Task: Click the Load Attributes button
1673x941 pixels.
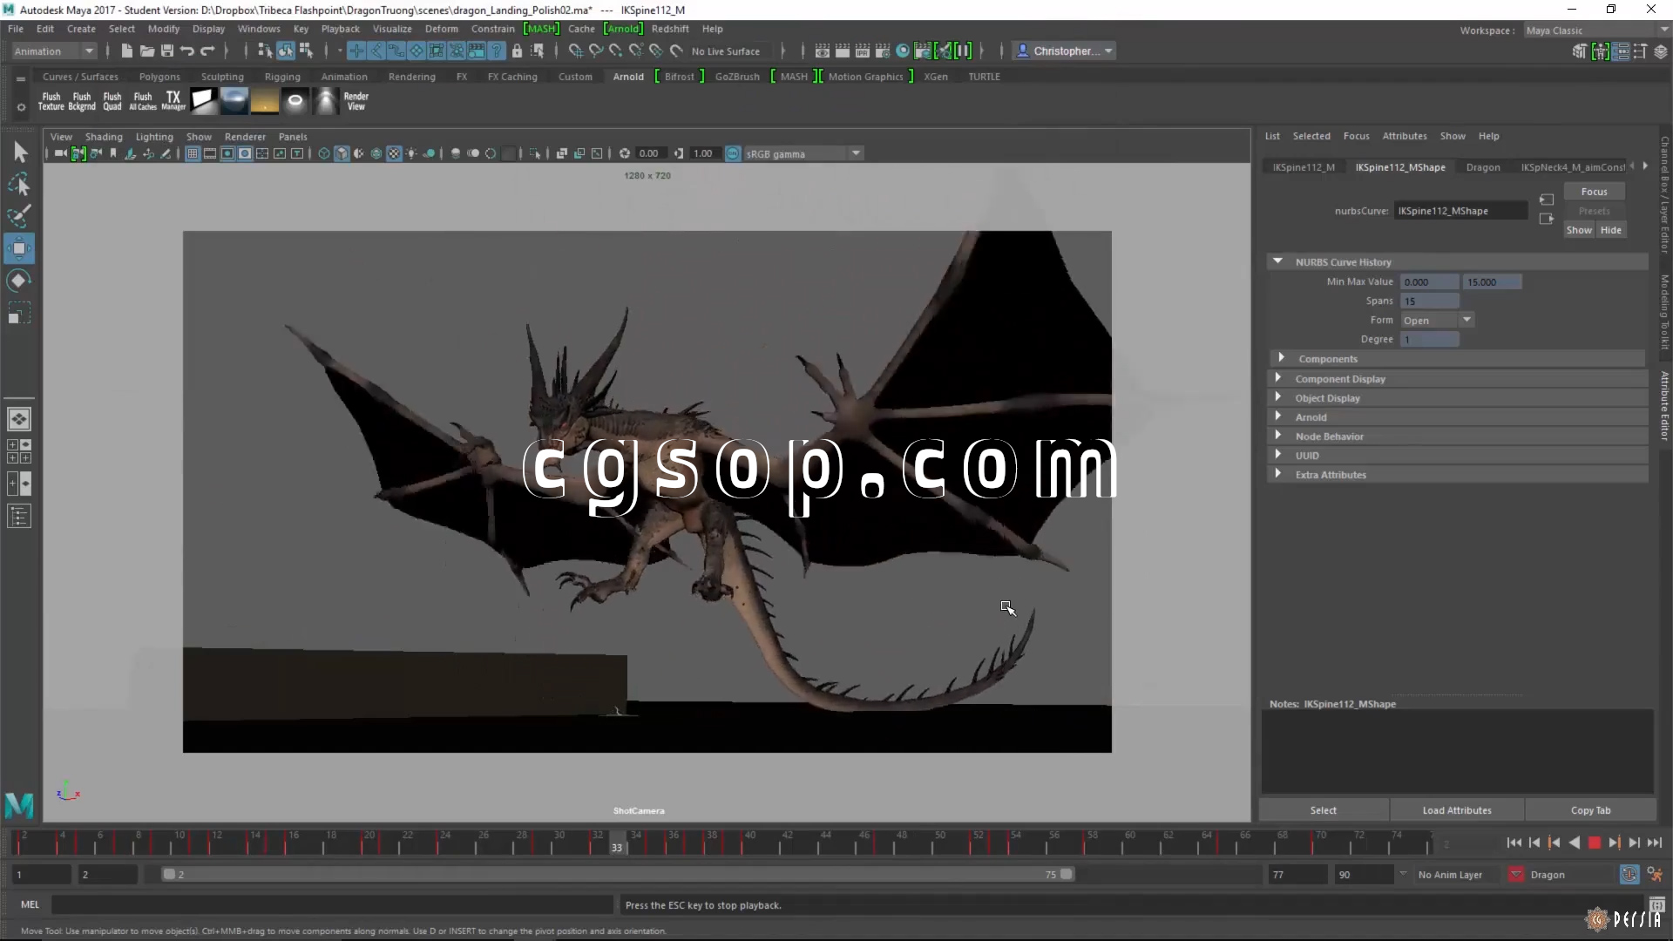Action: (x=1456, y=810)
